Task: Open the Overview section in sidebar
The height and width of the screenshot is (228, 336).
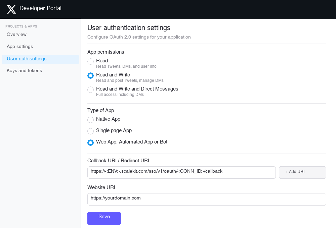Action: (x=16, y=34)
